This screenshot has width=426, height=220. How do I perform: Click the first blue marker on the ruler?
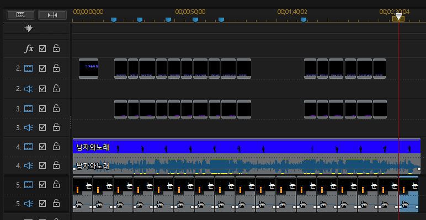[114, 19]
